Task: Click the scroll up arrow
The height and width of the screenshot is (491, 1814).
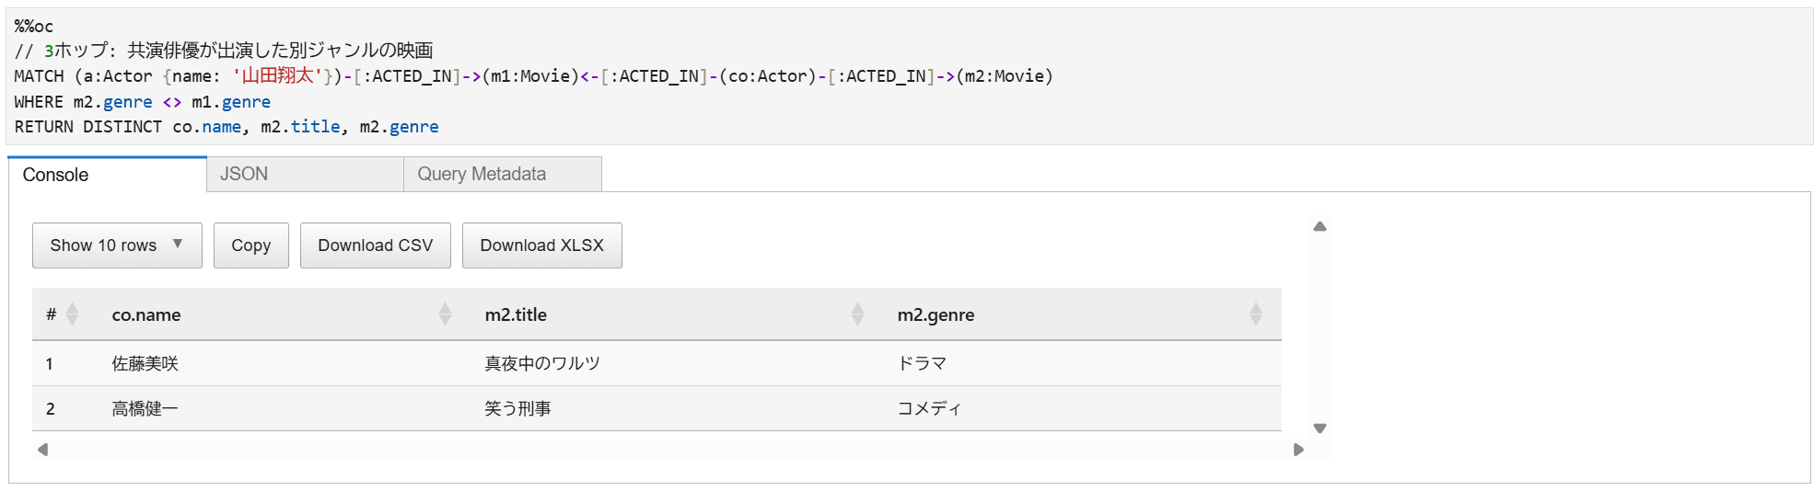Action: 1320,226
